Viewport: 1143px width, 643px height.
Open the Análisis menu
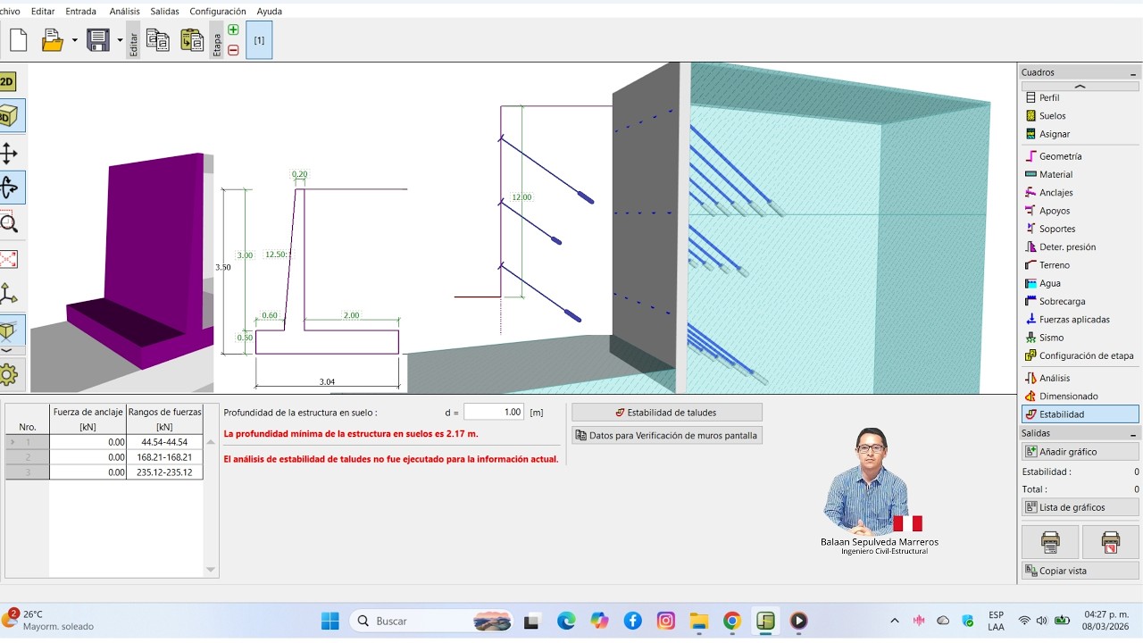pos(125,12)
